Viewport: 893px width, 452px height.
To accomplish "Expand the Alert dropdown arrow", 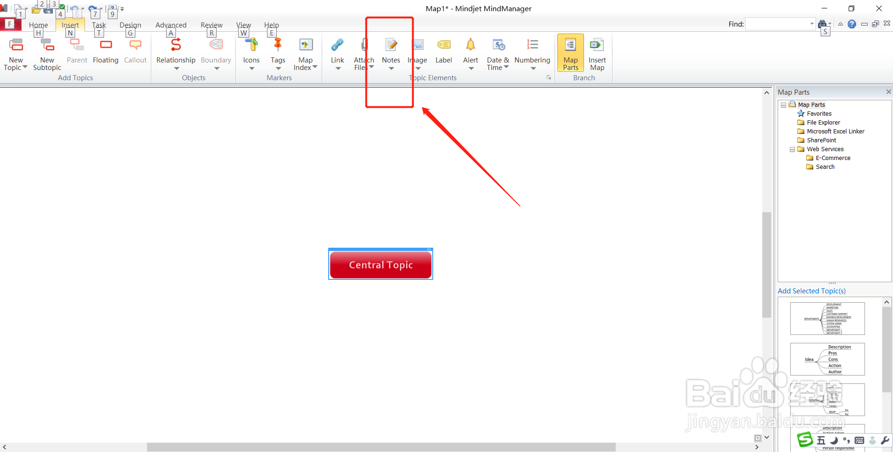I will click(471, 68).
